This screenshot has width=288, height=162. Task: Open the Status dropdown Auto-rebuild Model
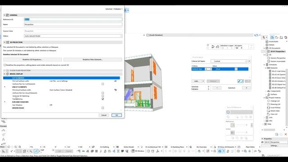pos(73,36)
